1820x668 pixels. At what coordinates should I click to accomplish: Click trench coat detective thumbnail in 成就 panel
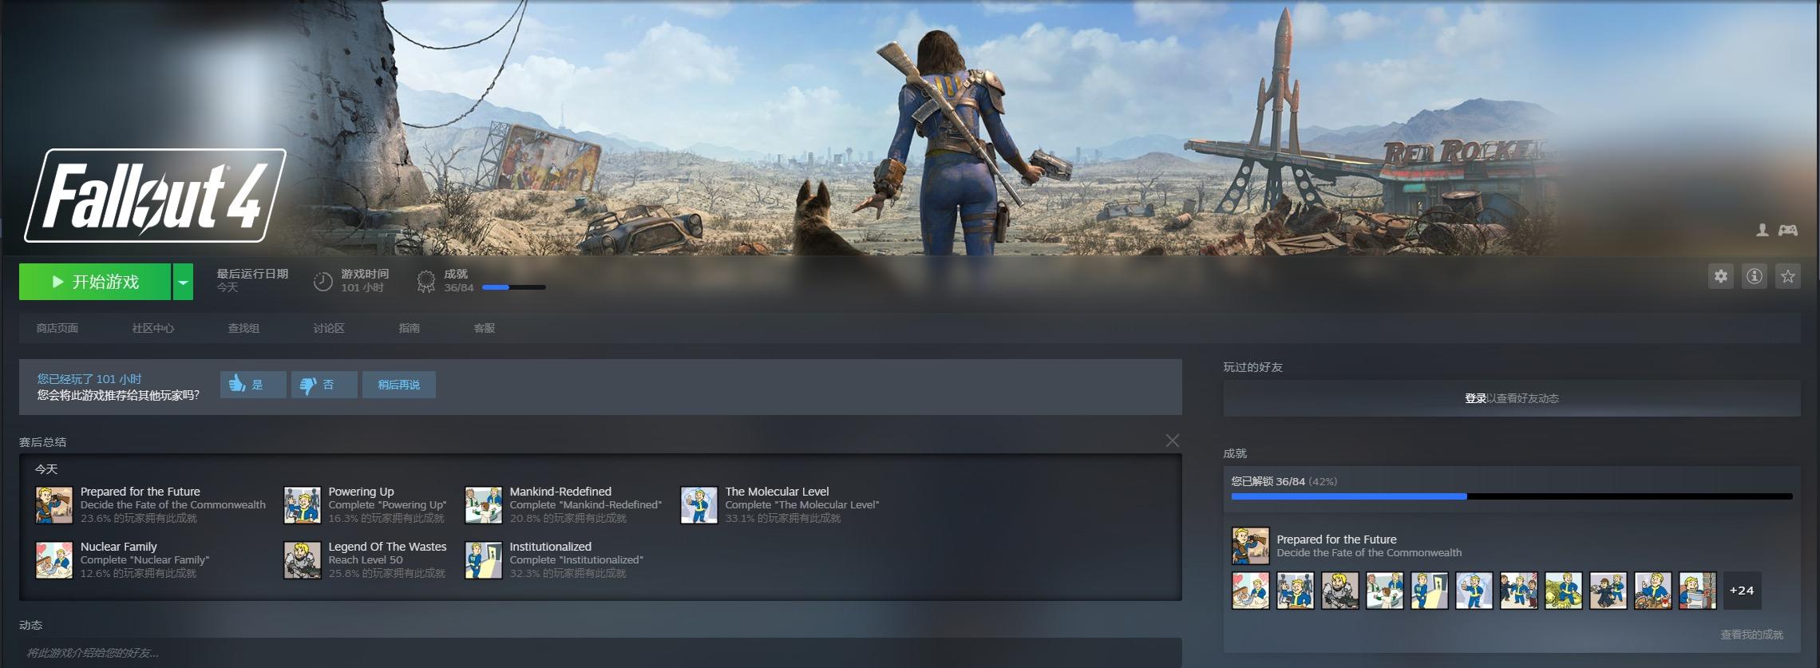coord(1608,591)
